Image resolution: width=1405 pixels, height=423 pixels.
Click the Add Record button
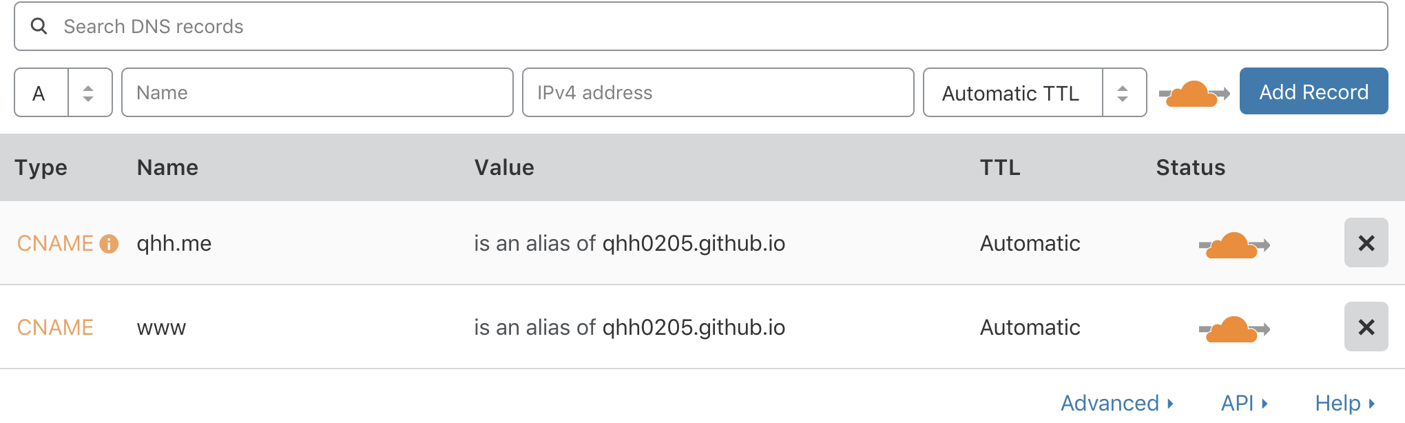click(1313, 91)
